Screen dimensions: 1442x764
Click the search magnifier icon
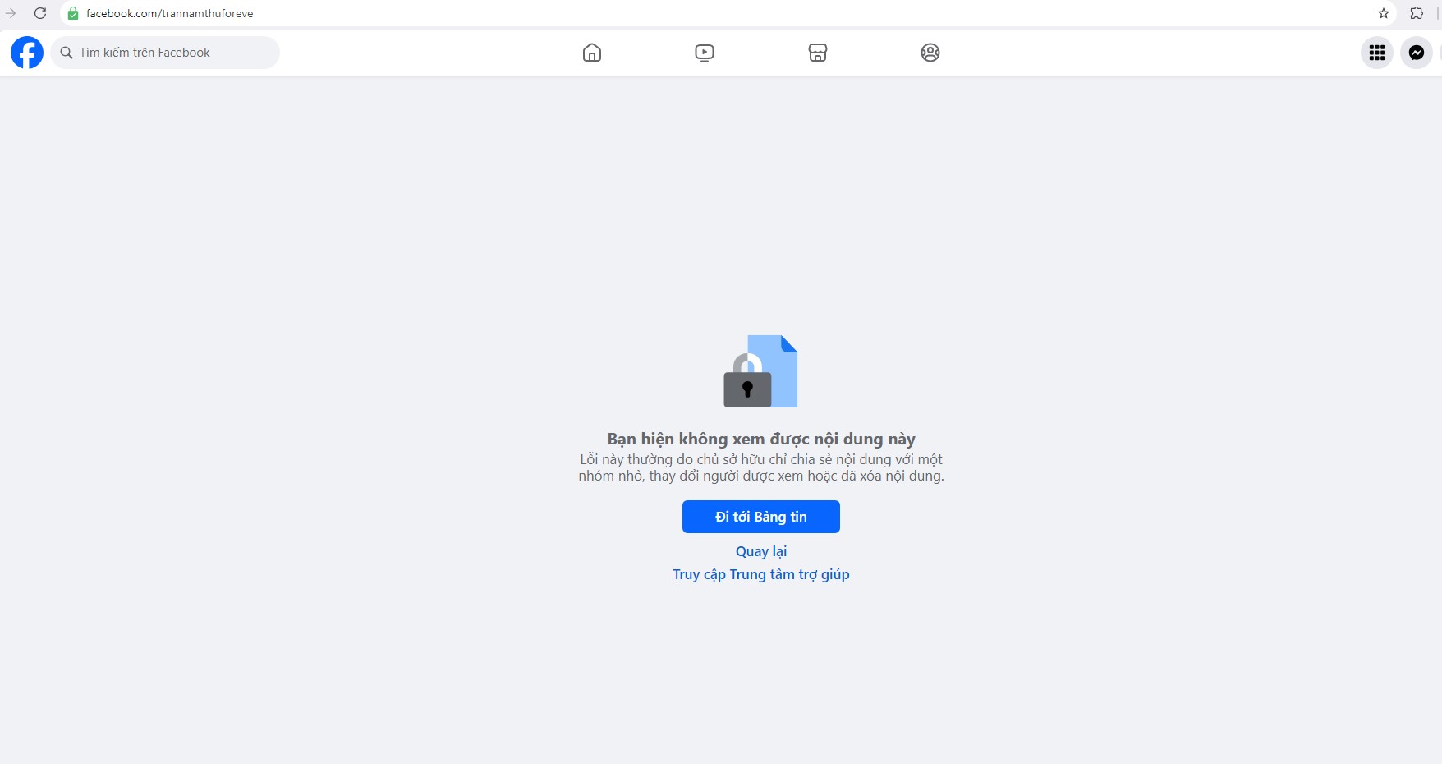67,53
